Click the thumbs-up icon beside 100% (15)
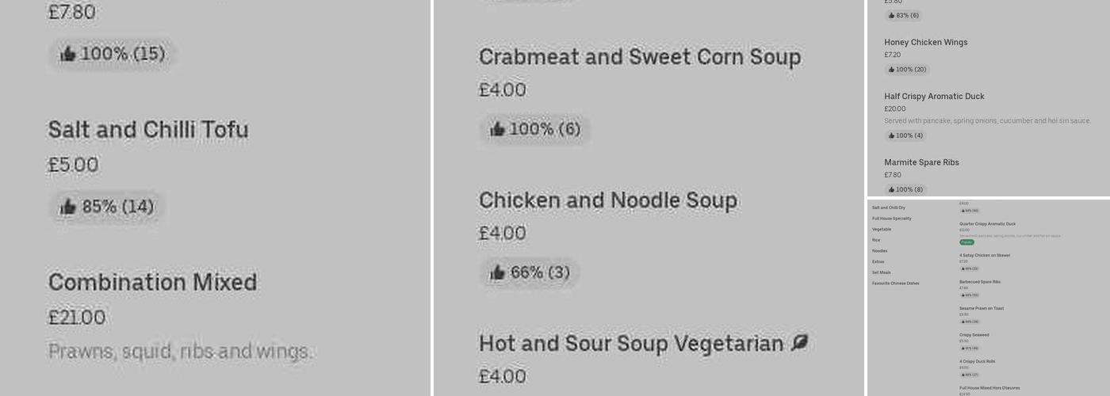 coord(68,54)
